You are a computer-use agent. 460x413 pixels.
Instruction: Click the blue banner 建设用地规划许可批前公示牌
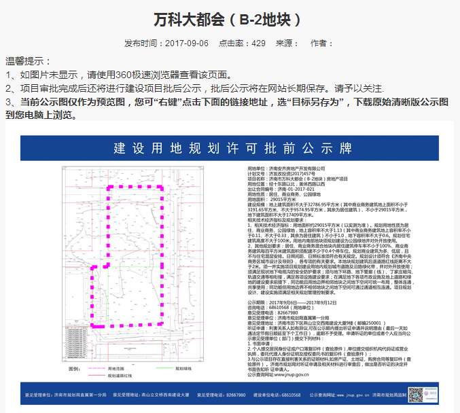230,148
